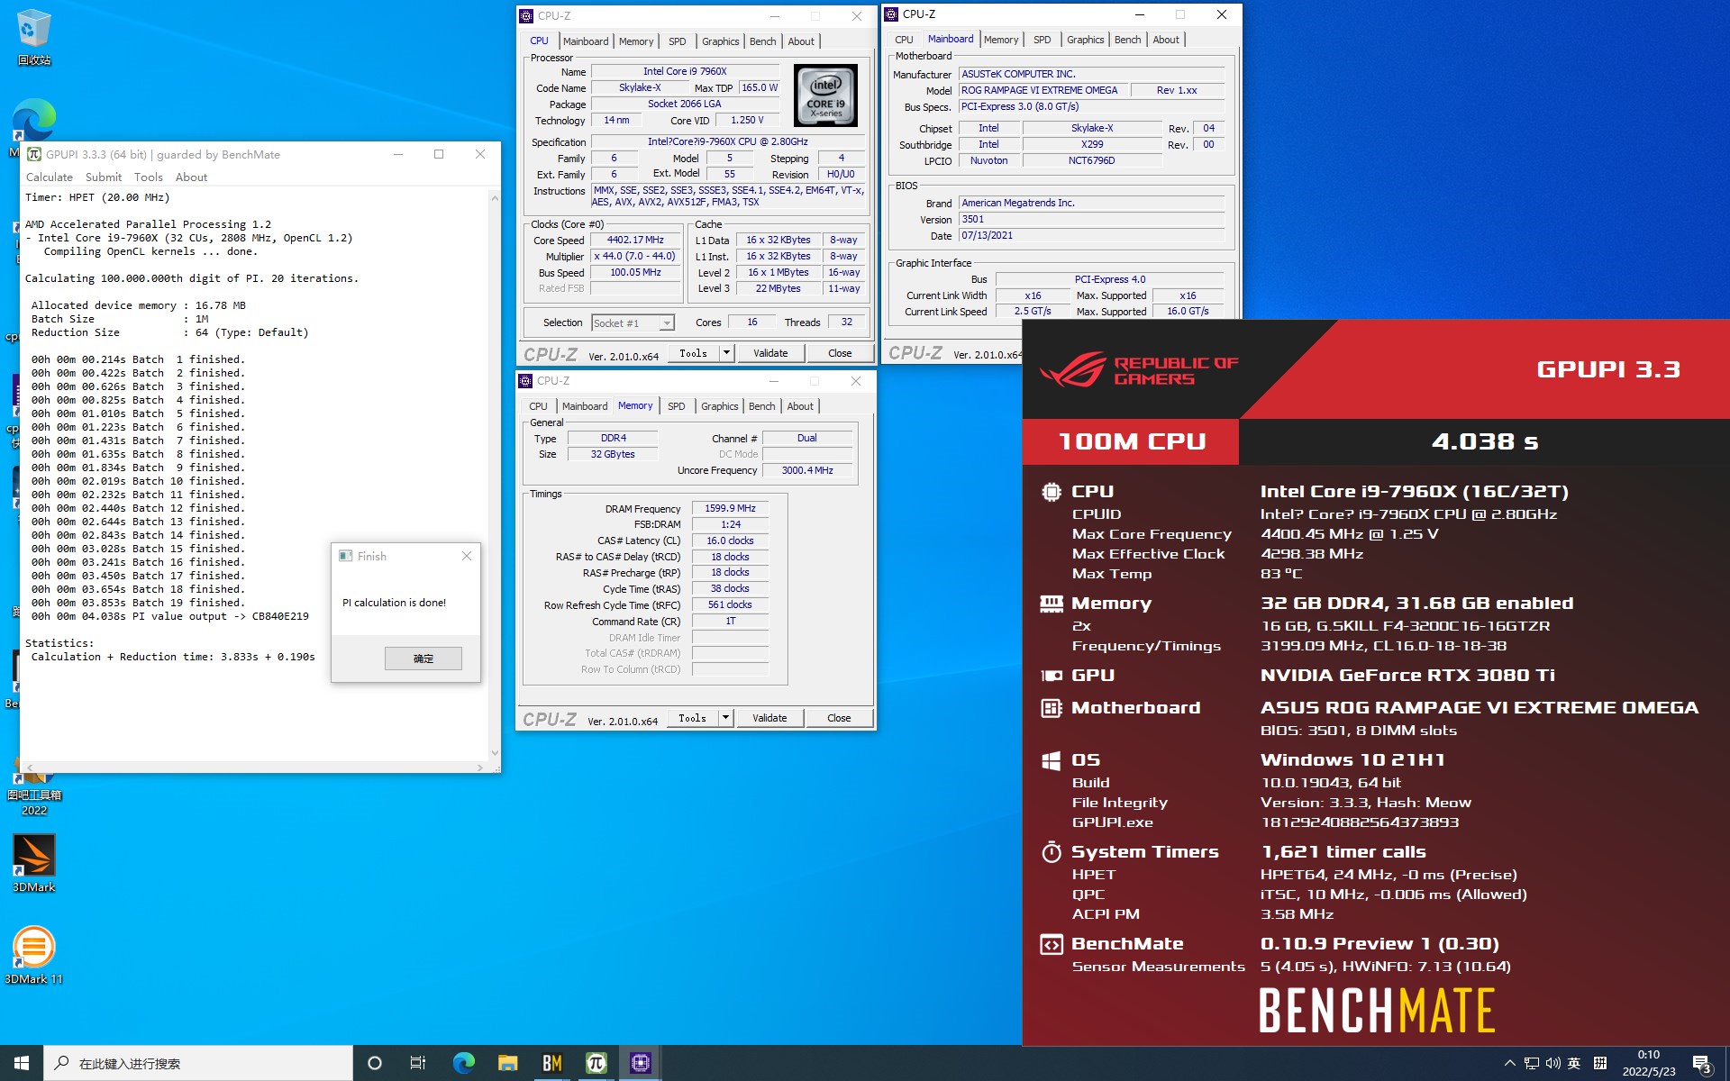
Task: Click Core Speed value 4402.17 MHz
Action: (x=635, y=241)
